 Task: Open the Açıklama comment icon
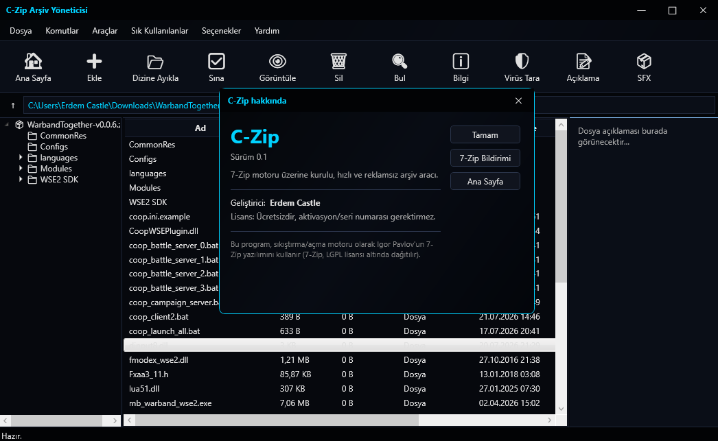pos(583,61)
